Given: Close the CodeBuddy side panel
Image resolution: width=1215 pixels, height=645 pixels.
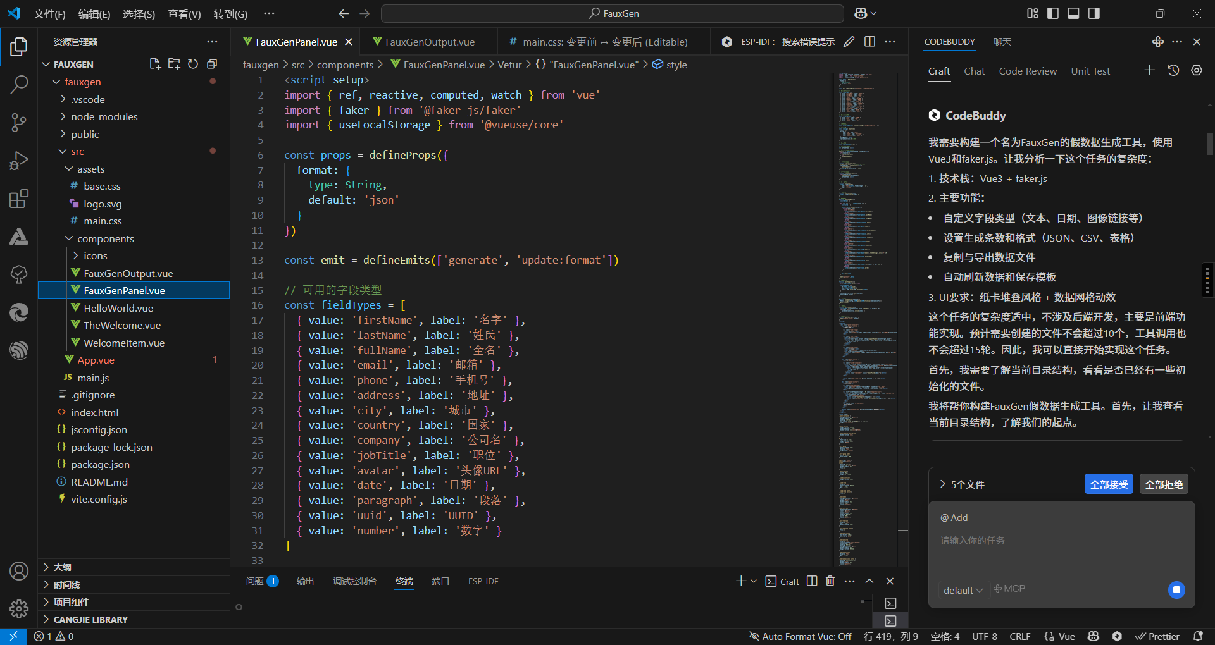Looking at the screenshot, I should tap(1197, 42).
